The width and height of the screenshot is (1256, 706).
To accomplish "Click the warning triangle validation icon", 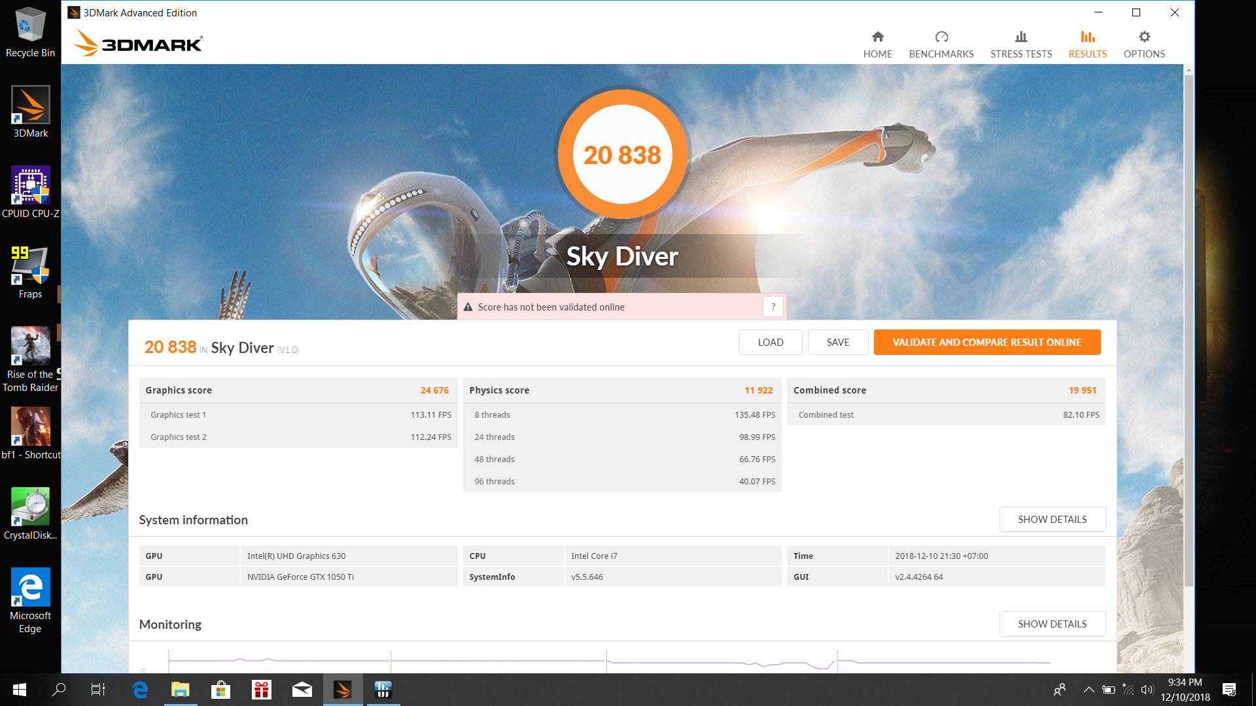I will [468, 307].
